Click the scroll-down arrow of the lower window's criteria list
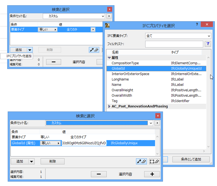This screenshot has width=217, height=186. tap(157, 154)
